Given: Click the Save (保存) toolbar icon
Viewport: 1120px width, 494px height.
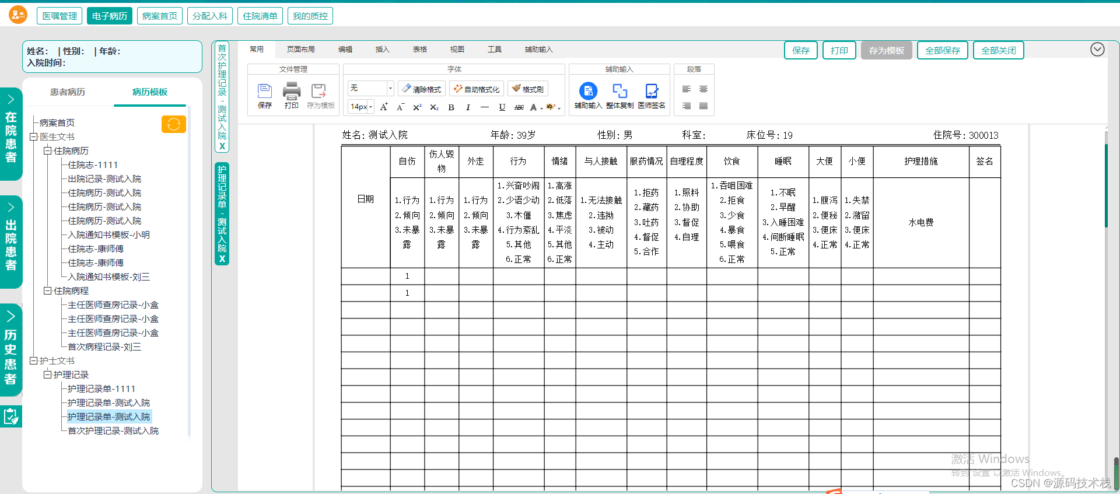Looking at the screenshot, I should click(265, 96).
